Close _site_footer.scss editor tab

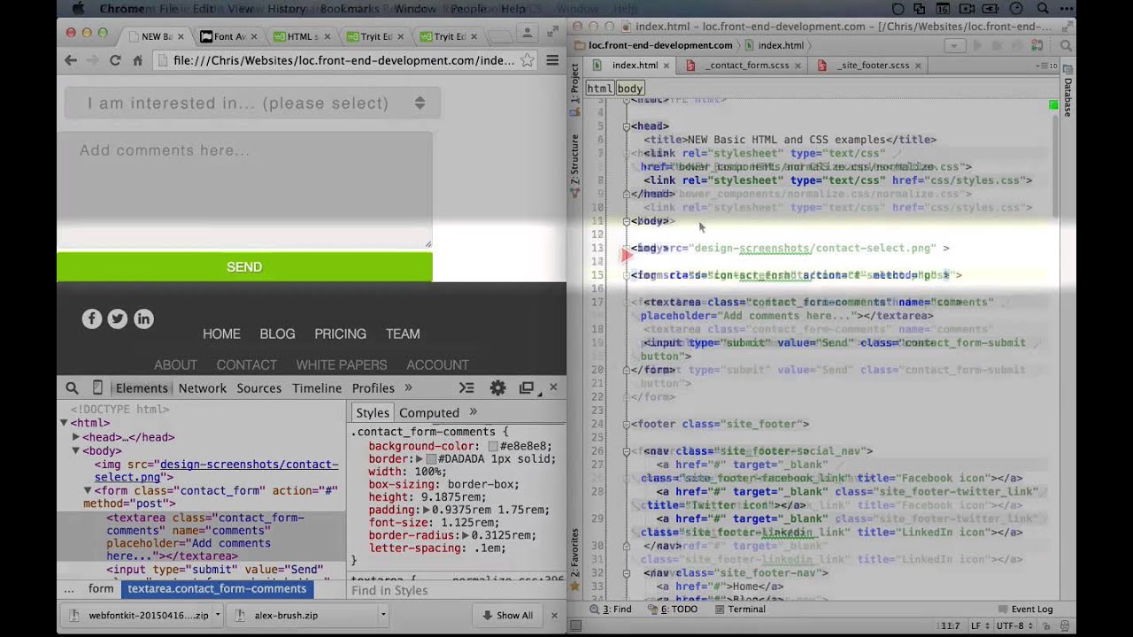click(918, 65)
